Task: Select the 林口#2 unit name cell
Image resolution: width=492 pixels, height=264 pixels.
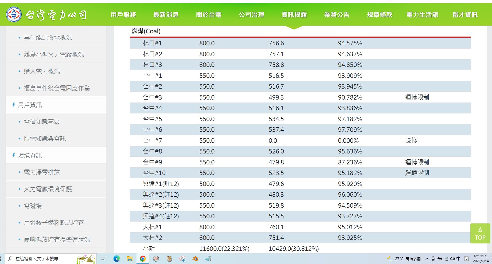Action: [x=153, y=54]
